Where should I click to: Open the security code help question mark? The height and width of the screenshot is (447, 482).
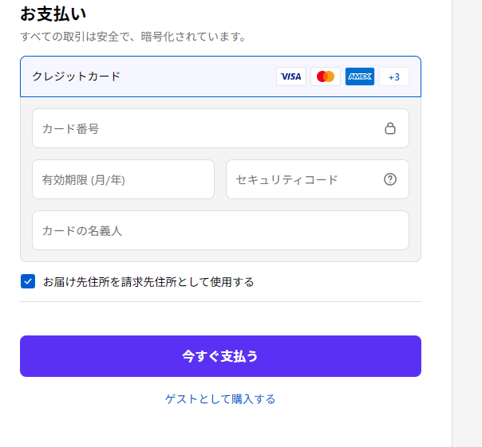click(x=390, y=179)
